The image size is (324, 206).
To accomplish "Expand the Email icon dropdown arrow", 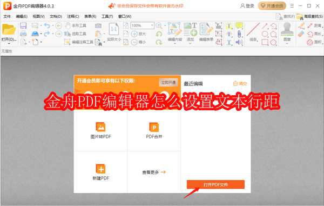I will pyautogui.click(x=41, y=25).
